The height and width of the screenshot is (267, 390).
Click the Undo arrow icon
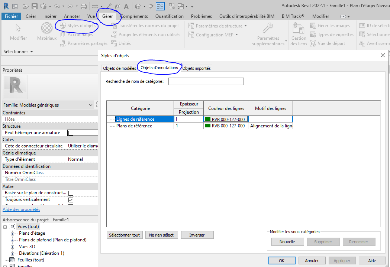click(x=57, y=6)
